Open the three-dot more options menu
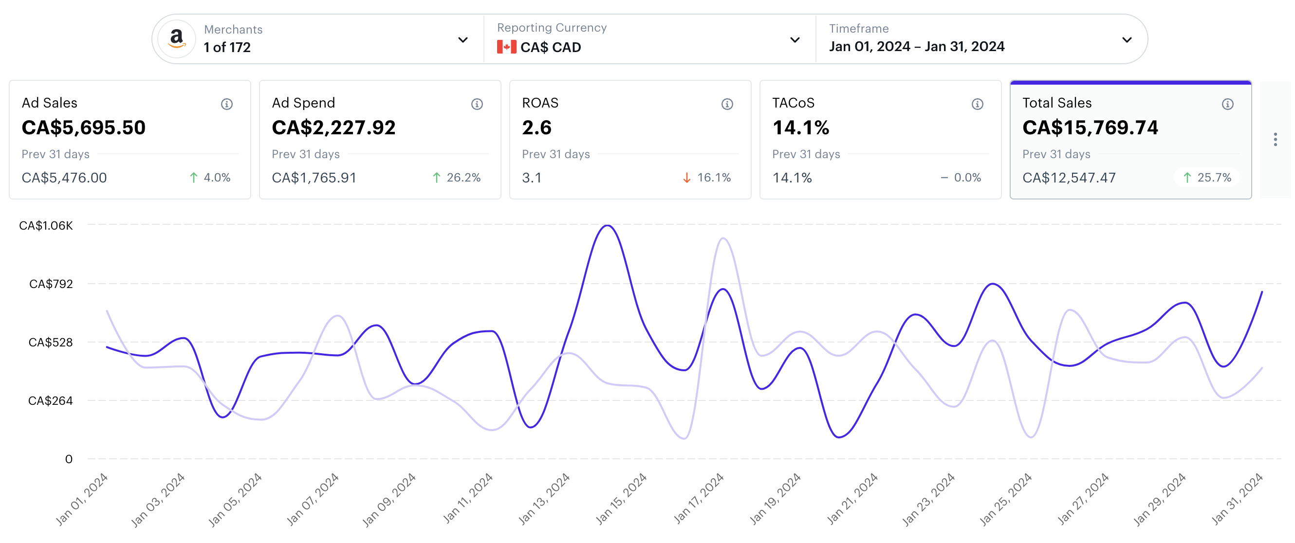1295x543 pixels. (1276, 139)
